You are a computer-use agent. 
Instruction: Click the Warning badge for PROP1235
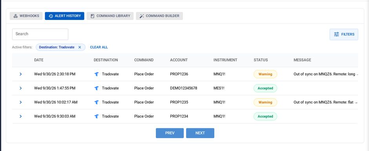click(x=265, y=102)
